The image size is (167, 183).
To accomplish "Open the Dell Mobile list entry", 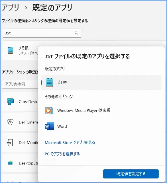I will coord(28,143).
